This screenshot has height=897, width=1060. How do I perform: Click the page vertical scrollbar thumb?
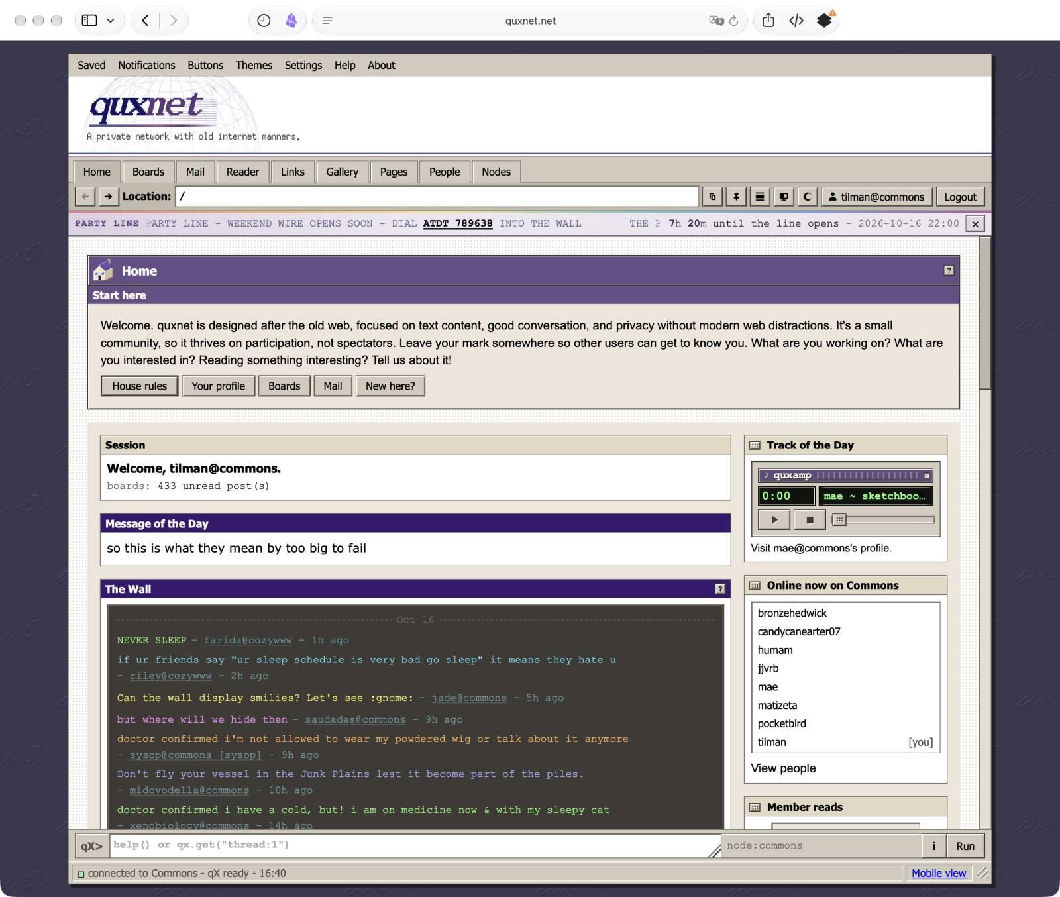click(x=985, y=313)
